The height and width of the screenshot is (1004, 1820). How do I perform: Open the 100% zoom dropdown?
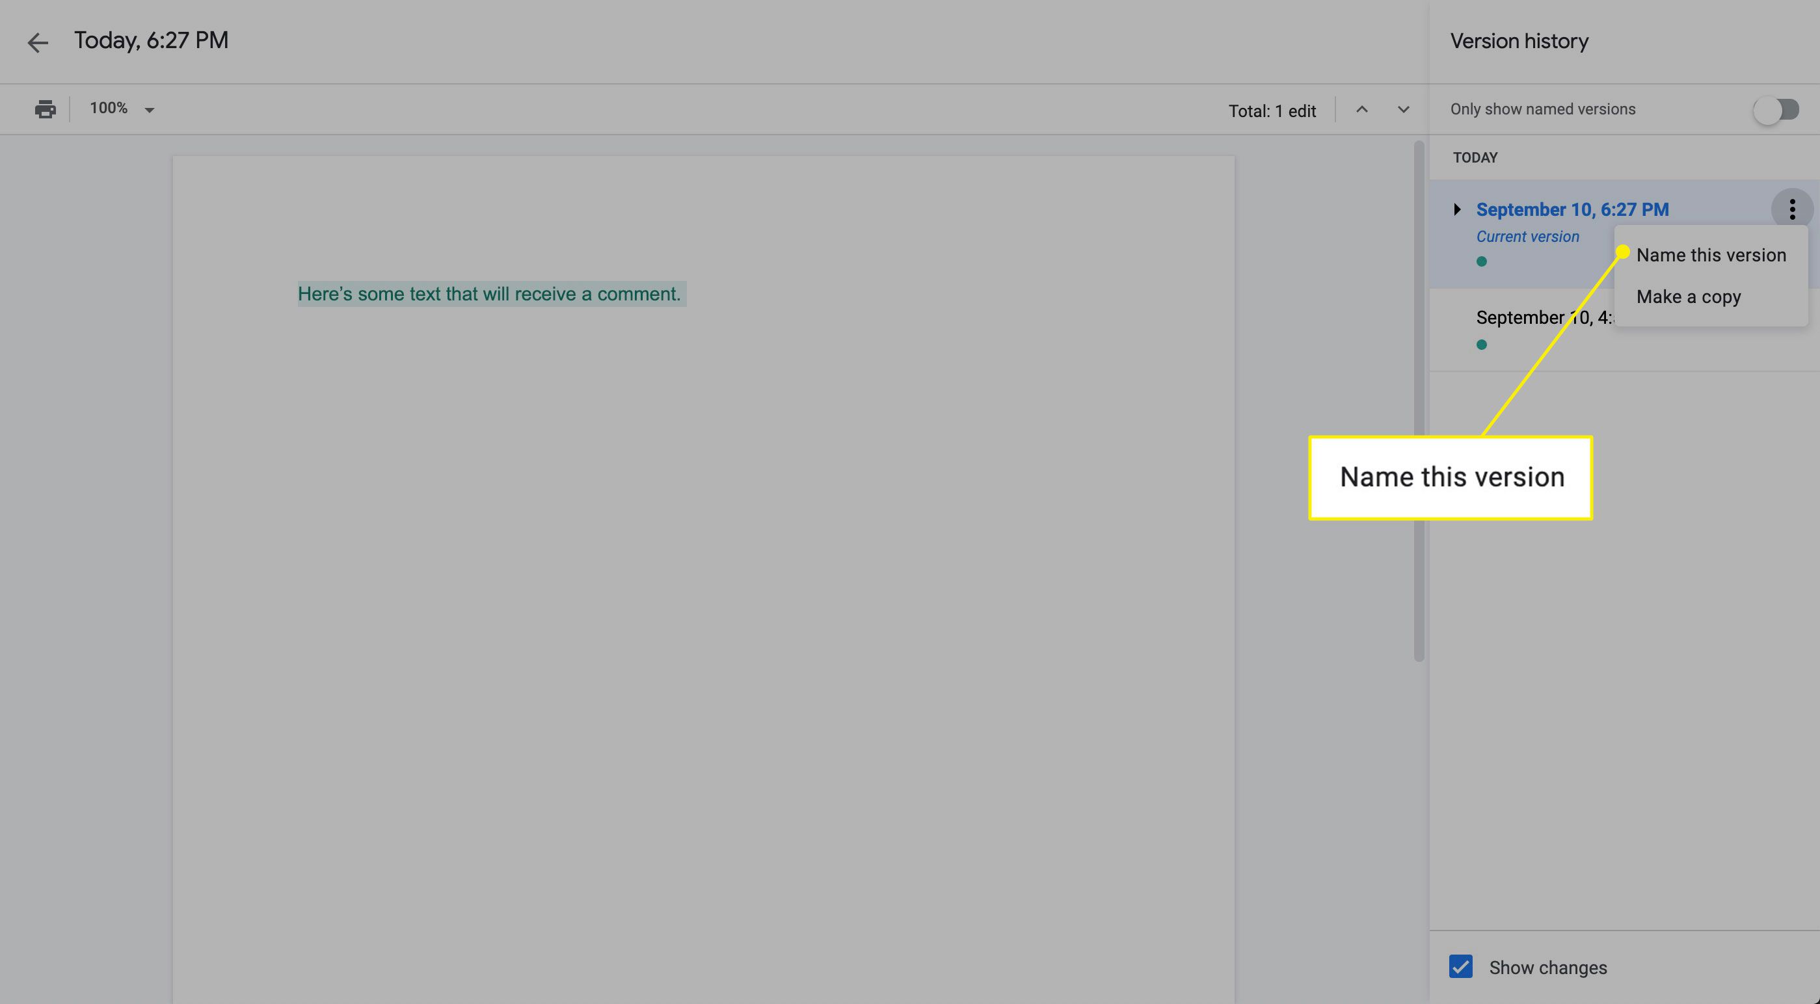[122, 109]
